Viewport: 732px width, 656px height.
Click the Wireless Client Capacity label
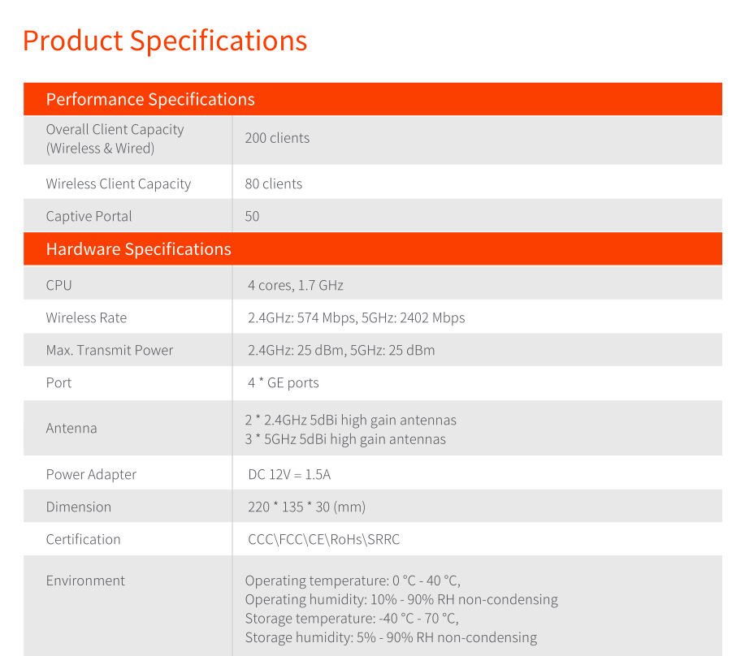(x=119, y=183)
